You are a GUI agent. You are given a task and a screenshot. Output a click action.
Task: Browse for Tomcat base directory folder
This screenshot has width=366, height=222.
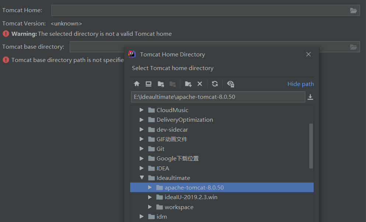(x=353, y=47)
